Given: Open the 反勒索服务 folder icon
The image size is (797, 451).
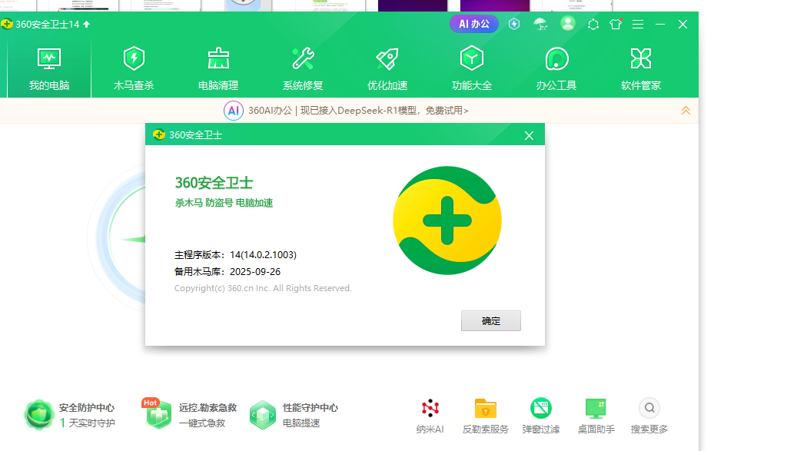Looking at the screenshot, I should tap(486, 408).
